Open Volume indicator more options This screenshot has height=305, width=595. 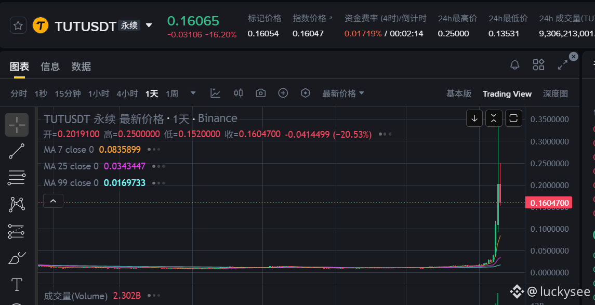click(154, 296)
